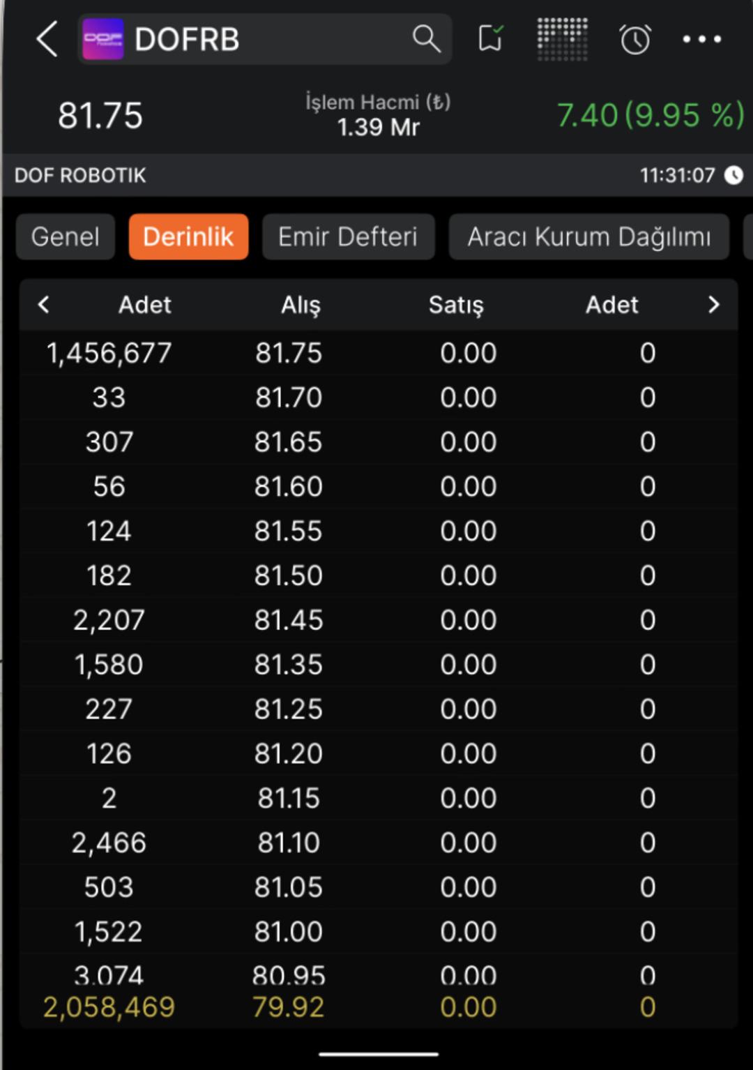
Task: Expand depth table with right chevron
Action: pyautogui.click(x=713, y=305)
